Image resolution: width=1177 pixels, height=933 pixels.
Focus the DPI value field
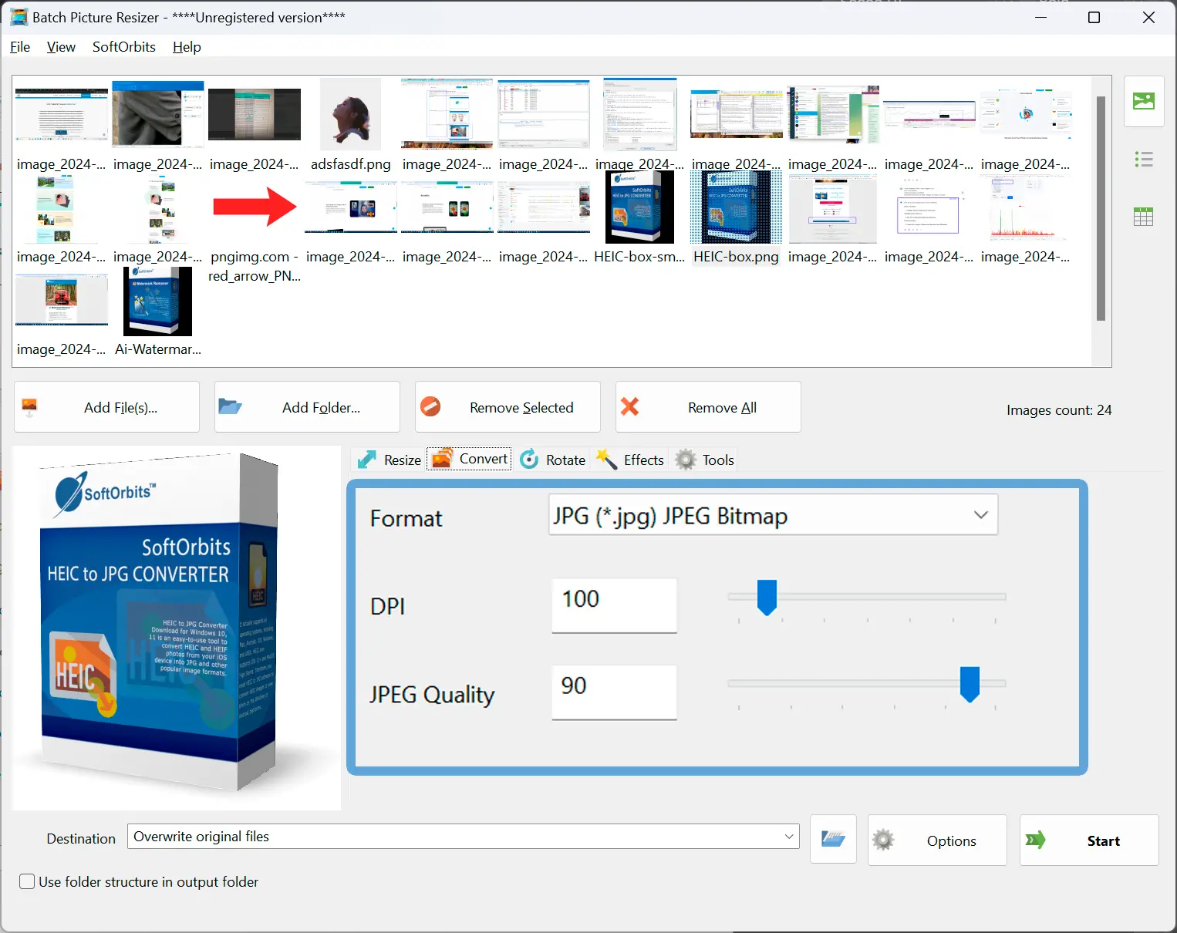615,605
